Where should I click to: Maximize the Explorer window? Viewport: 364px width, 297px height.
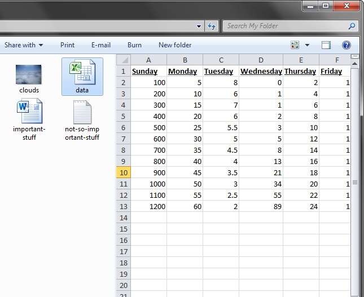(326, 6)
